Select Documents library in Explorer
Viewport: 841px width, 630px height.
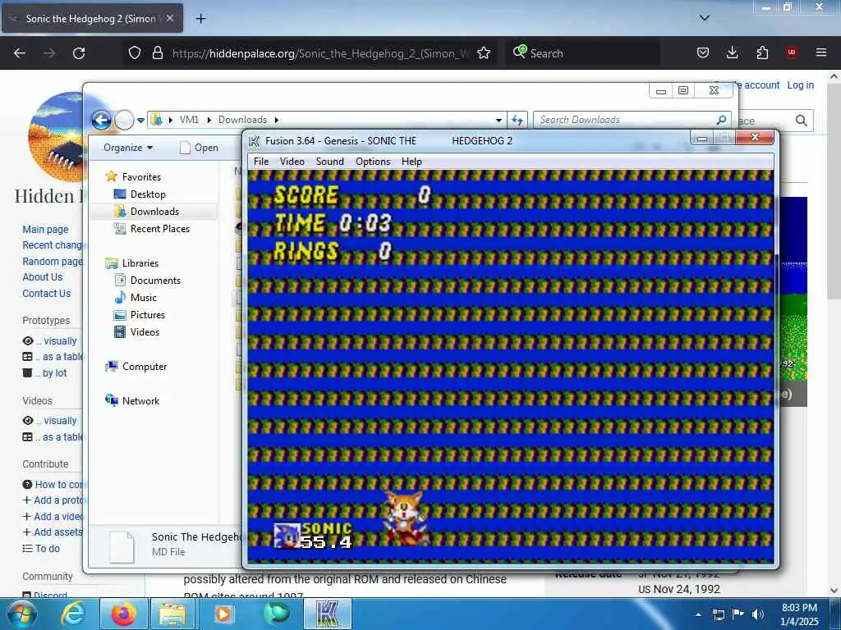155,281
